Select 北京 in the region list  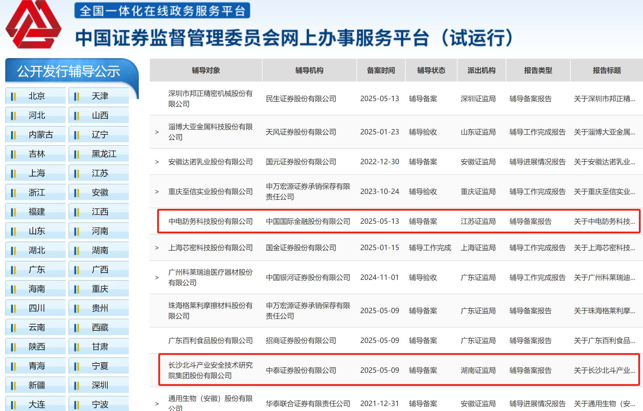(35, 96)
